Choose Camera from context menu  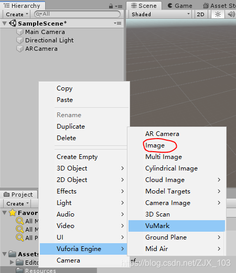83,260
